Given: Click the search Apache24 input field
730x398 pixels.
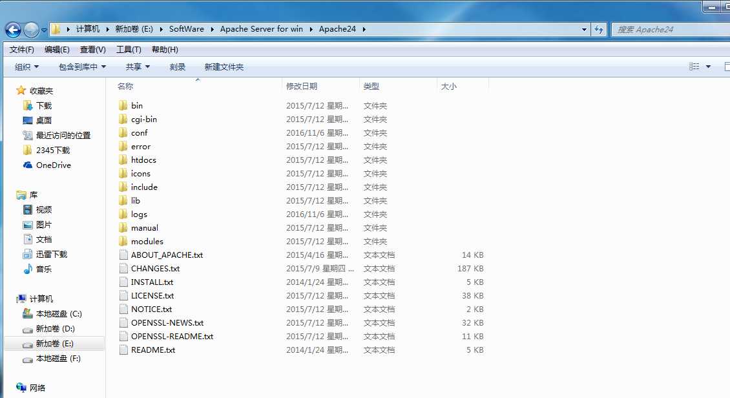Looking at the screenshot, I should pos(671,29).
